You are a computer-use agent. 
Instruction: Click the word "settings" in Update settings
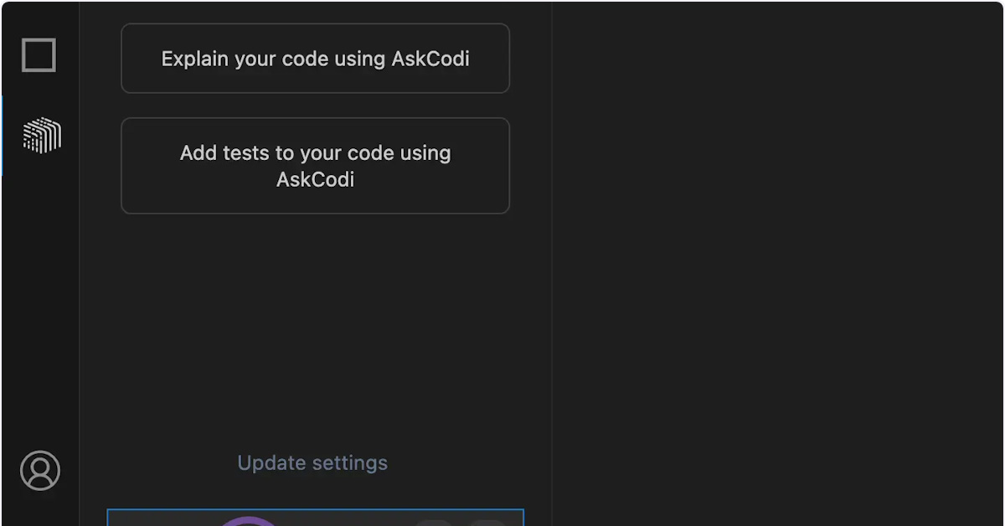coord(350,463)
